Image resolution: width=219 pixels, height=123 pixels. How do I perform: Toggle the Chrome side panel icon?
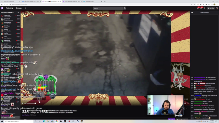point(211,4)
